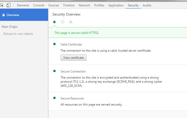Click the trusted server certificate description

(x=106, y=51)
